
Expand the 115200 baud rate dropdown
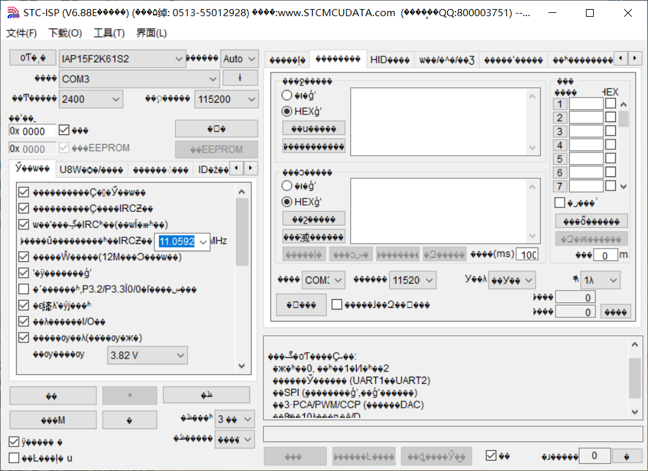click(227, 99)
